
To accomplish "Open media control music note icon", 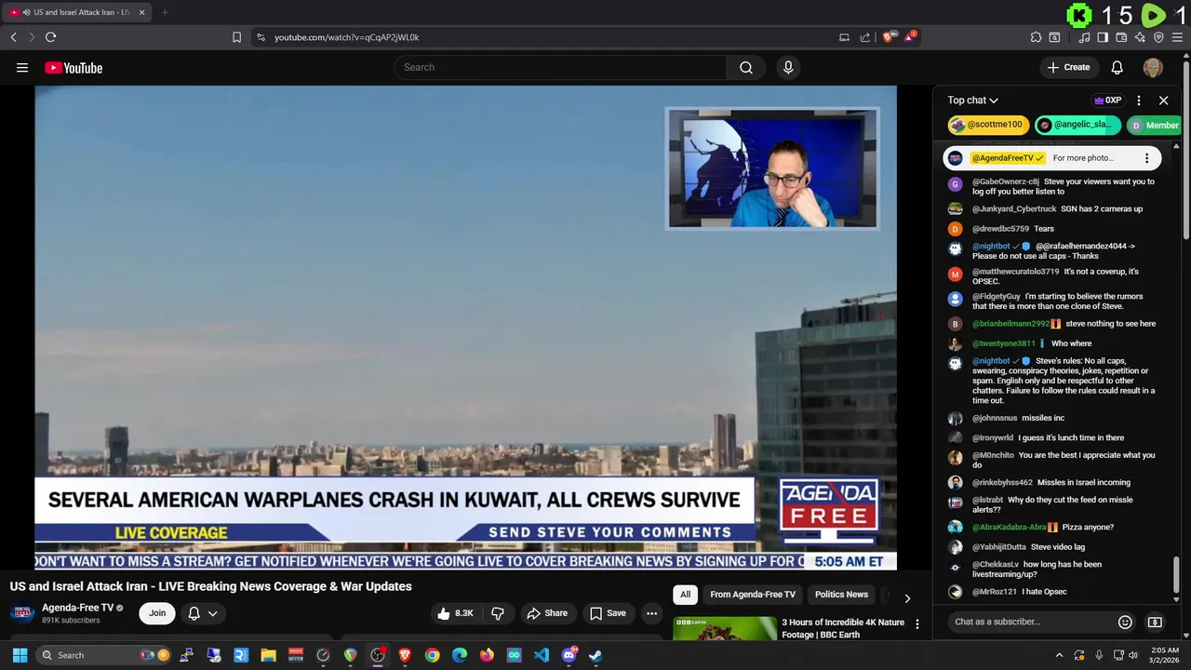I will pos(1084,37).
